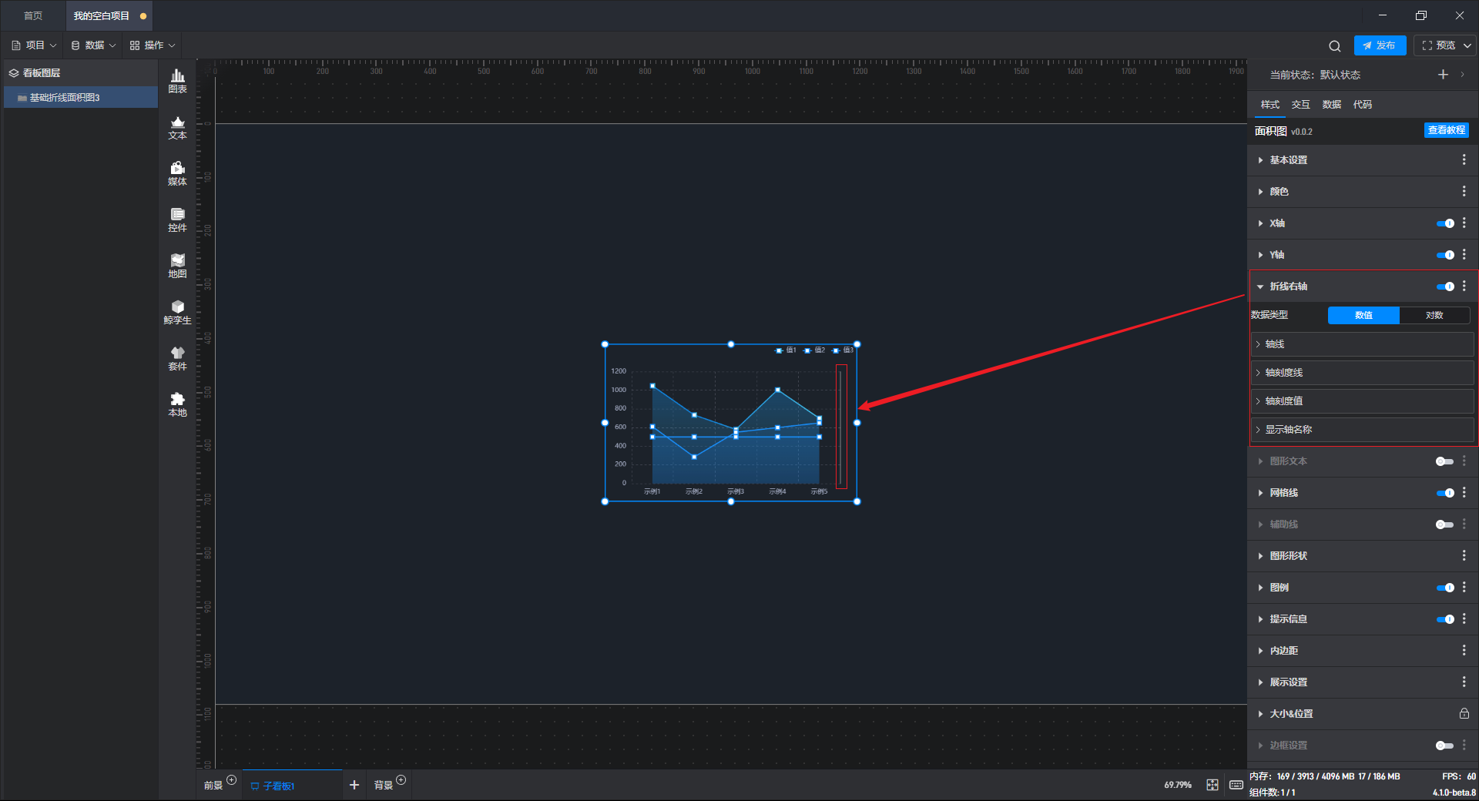Open the 地图 map components panel
Screen dimensions: 1479x801
tap(177, 266)
